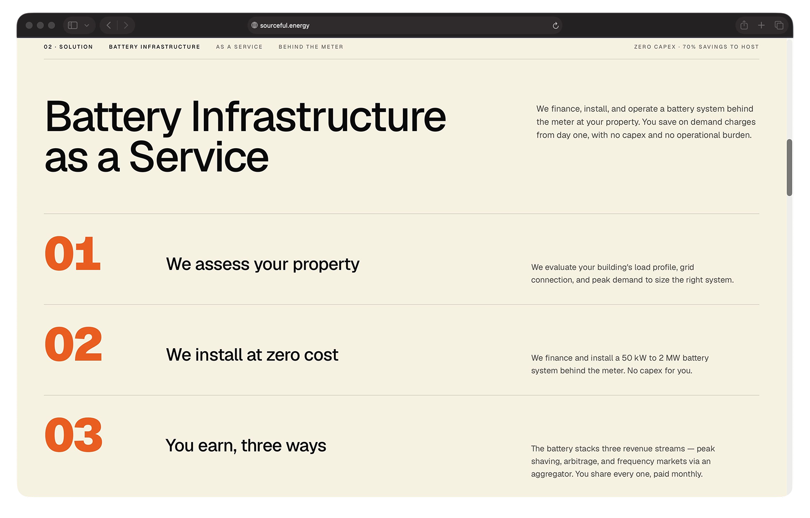Click the green zoom window control
810x518 pixels.
(51, 25)
